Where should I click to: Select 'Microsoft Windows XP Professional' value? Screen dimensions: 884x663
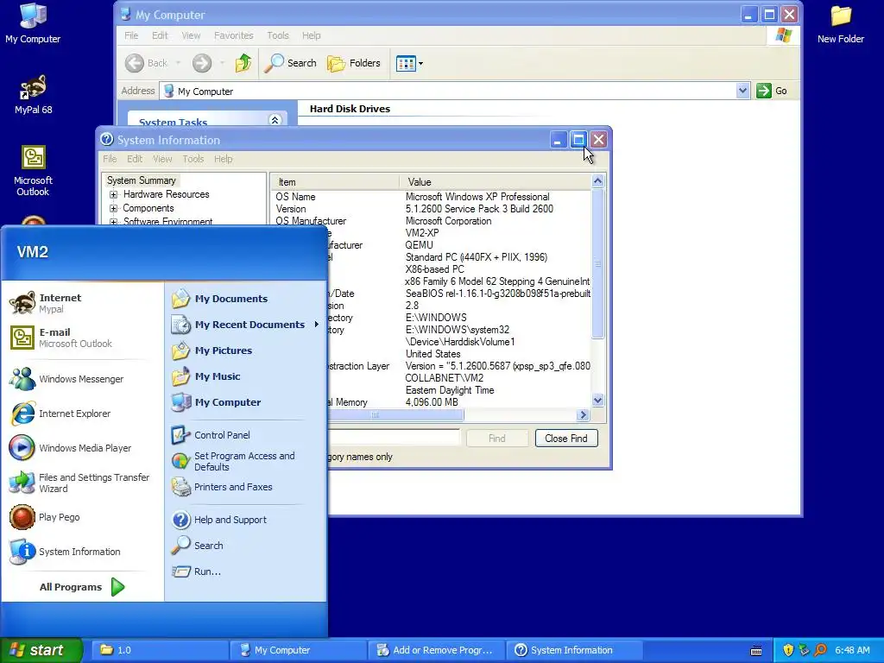point(477,197)
